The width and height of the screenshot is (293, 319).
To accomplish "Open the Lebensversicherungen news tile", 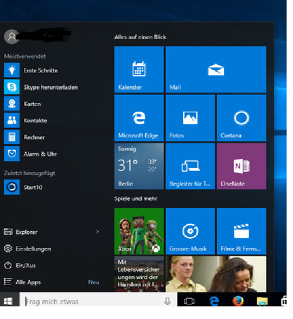I will tap(139, 274).
